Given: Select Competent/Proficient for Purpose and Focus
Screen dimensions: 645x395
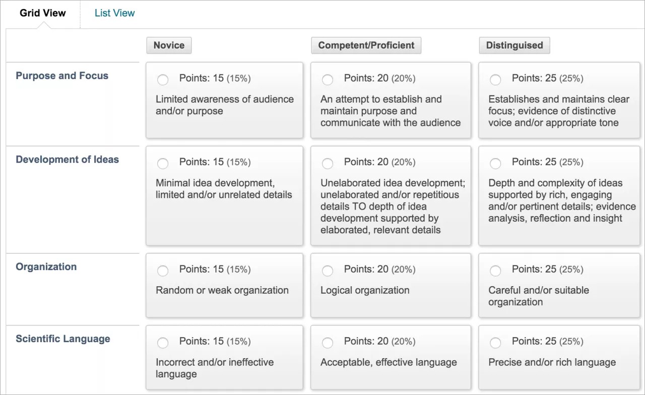Looking at the screenshot, I should point(328,80).
